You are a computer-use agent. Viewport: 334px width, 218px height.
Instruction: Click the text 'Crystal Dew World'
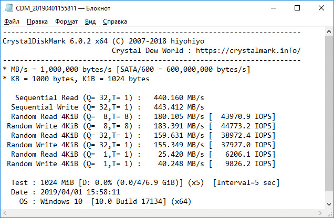click(148, 50)
